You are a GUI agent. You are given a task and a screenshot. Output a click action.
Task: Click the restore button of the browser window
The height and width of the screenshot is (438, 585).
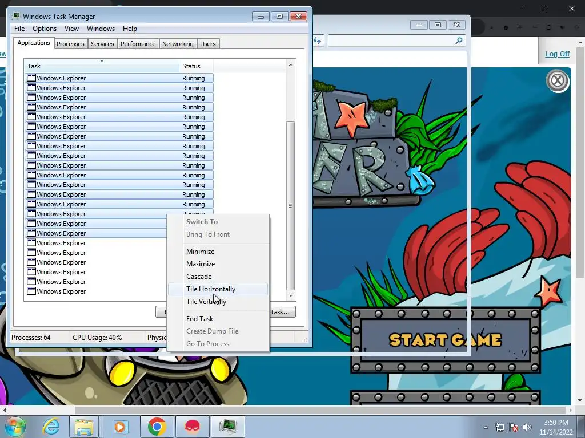click(546, 9)
